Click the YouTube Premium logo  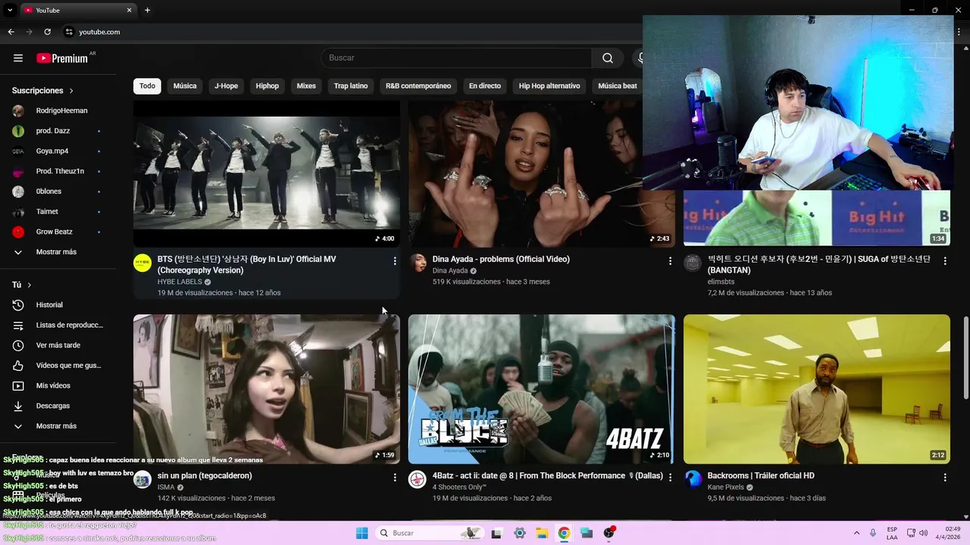(64, 58)
